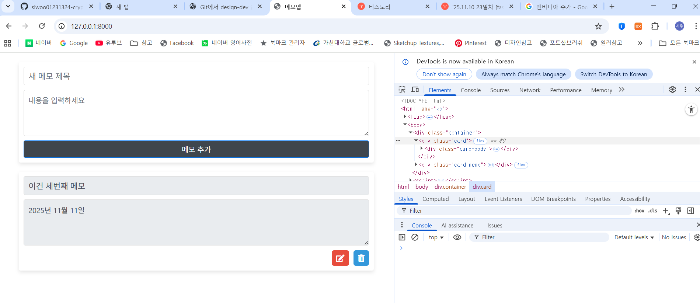This screenshot has width=700, height=303.
Task: Select the DOM Breakpoints tab
Action: coord(553,199)
